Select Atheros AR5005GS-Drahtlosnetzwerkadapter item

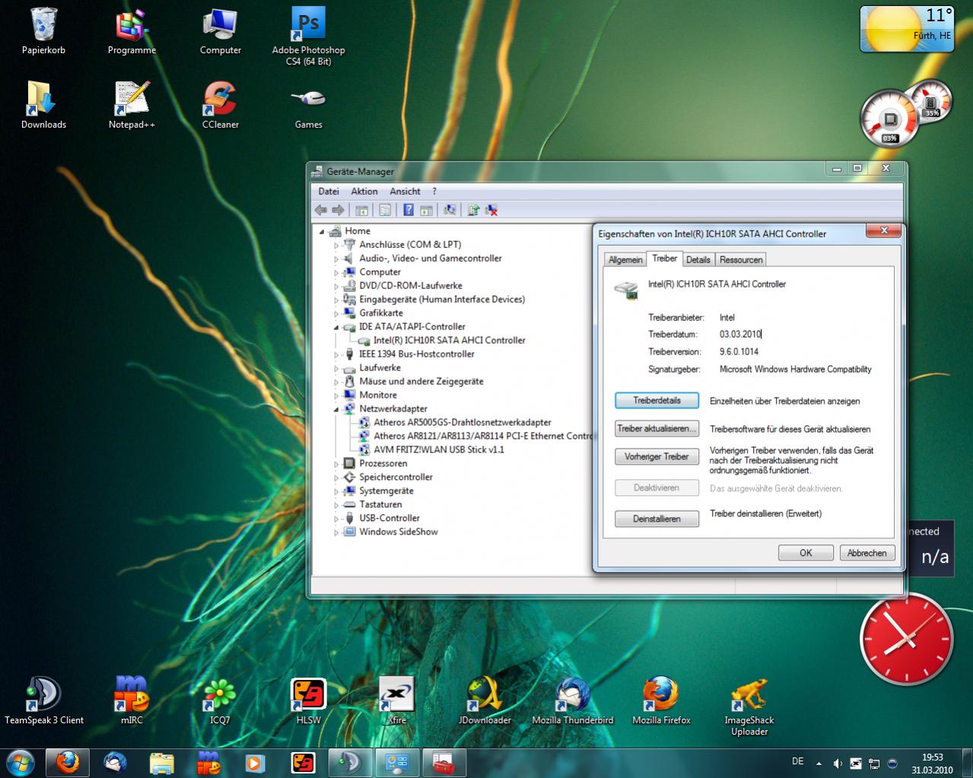point(462,423)
